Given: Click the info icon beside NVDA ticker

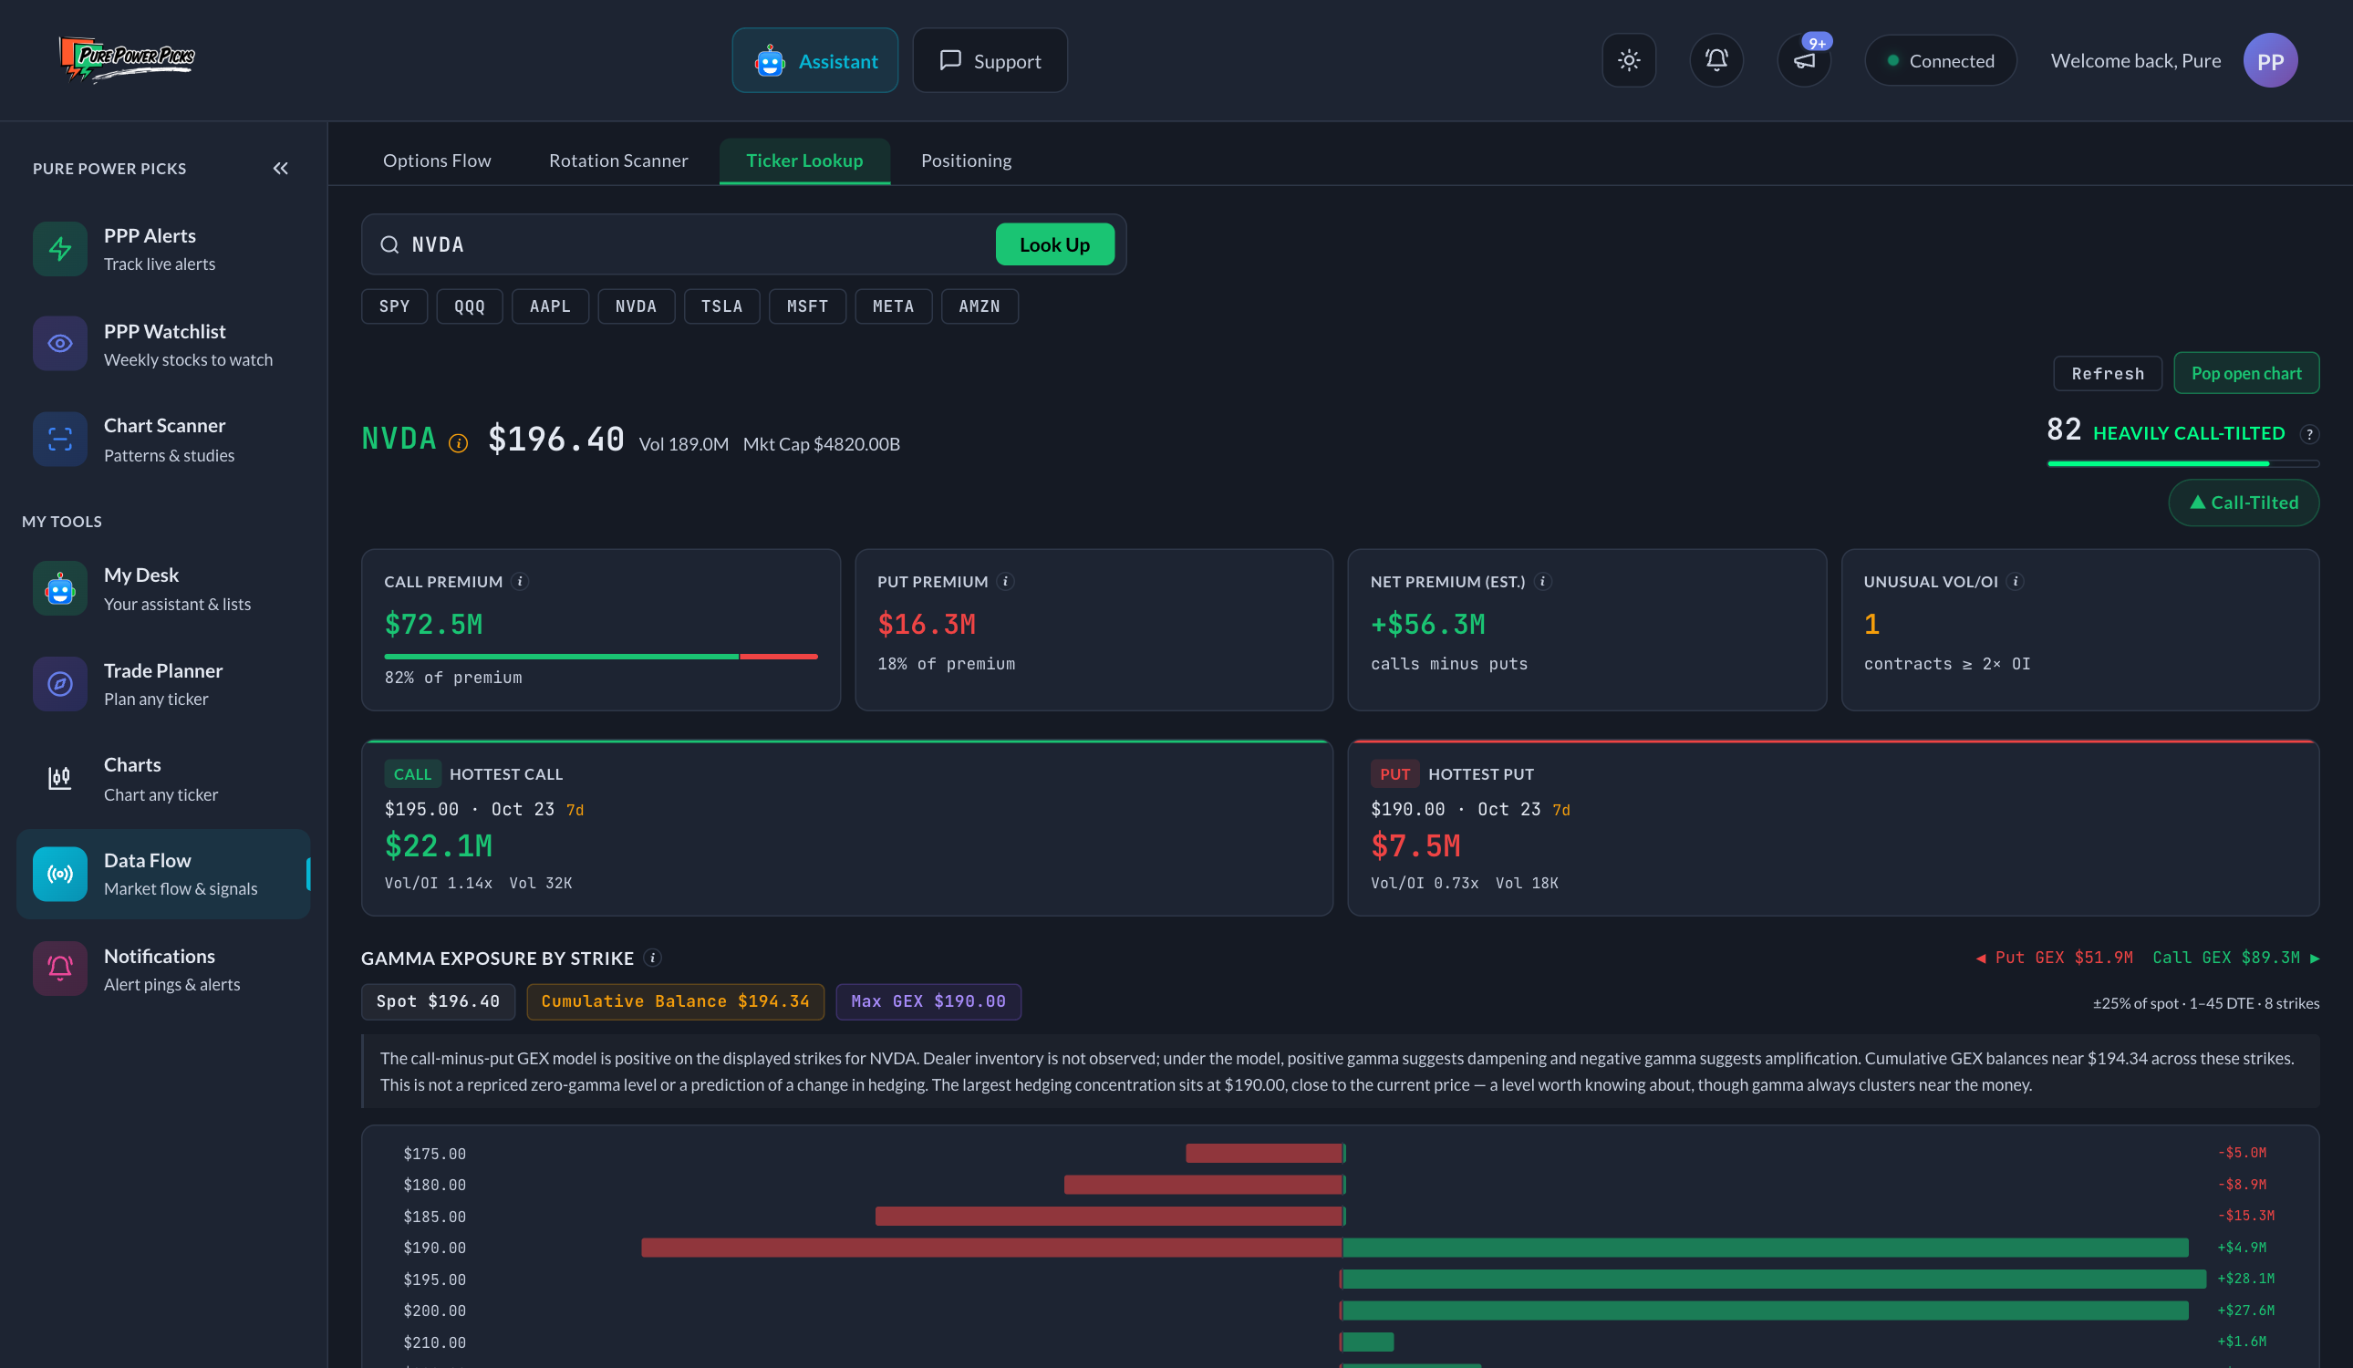Looking at the screenshot, I should (x=458, y=442).
